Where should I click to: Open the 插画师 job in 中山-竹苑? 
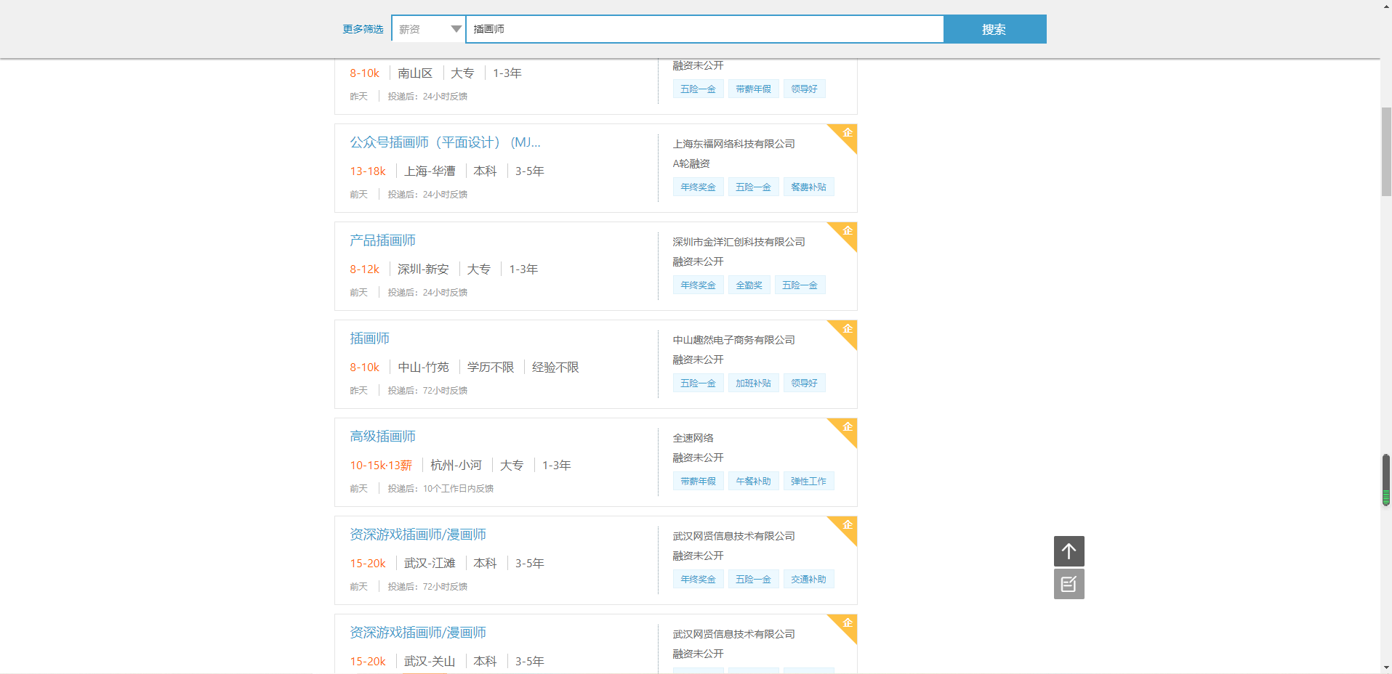tap(369, 338)
